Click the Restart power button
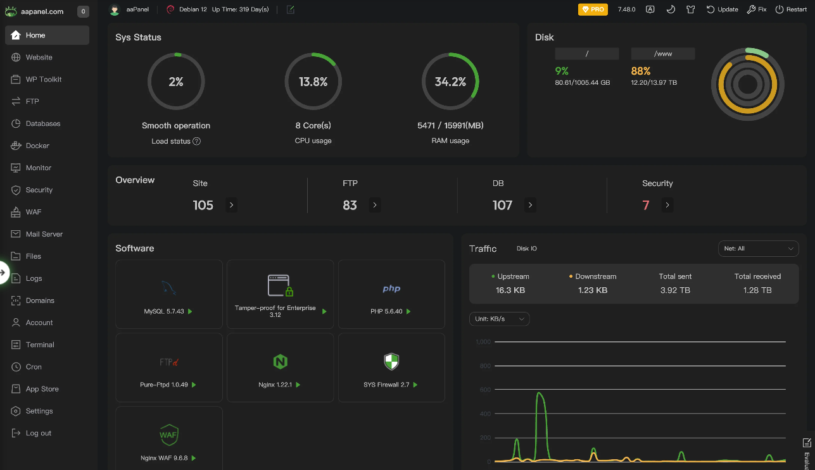815x470 pixels. 792,9
